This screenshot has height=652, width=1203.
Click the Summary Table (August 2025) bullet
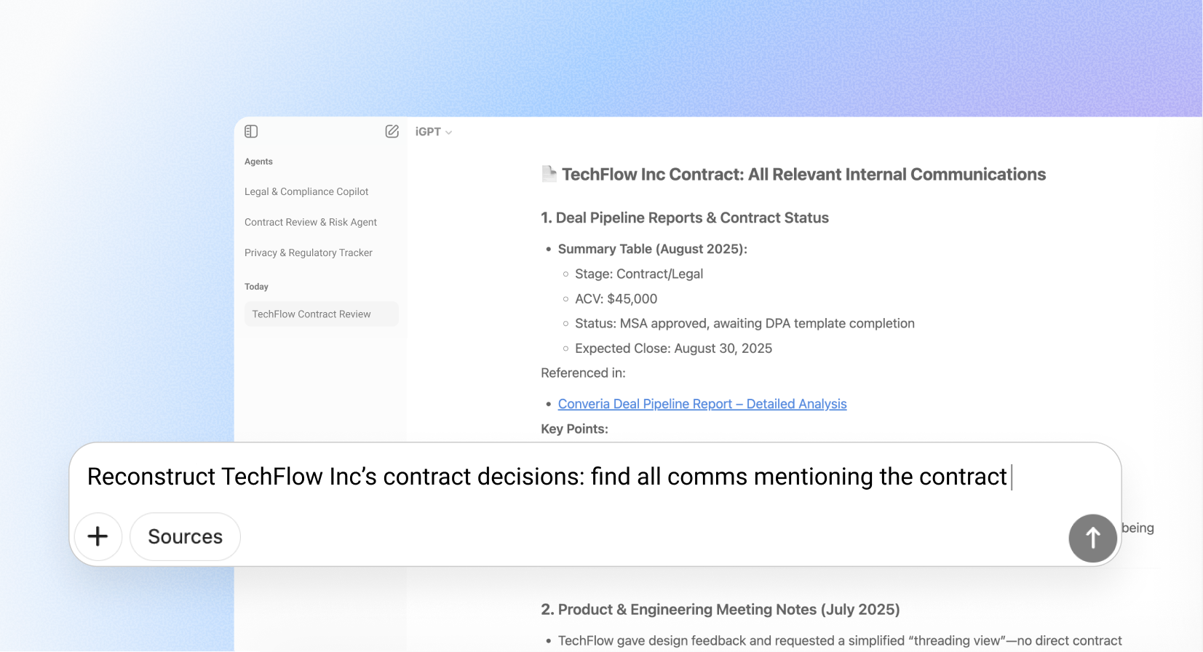[x=651, y=249]
